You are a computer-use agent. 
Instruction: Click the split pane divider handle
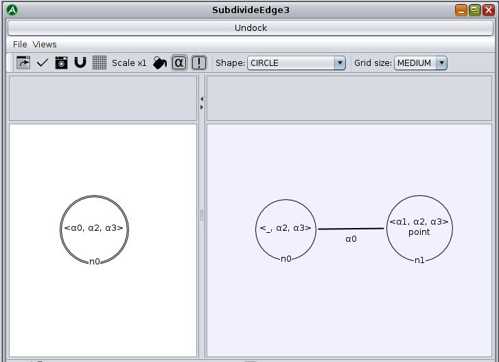click(202, 216)
